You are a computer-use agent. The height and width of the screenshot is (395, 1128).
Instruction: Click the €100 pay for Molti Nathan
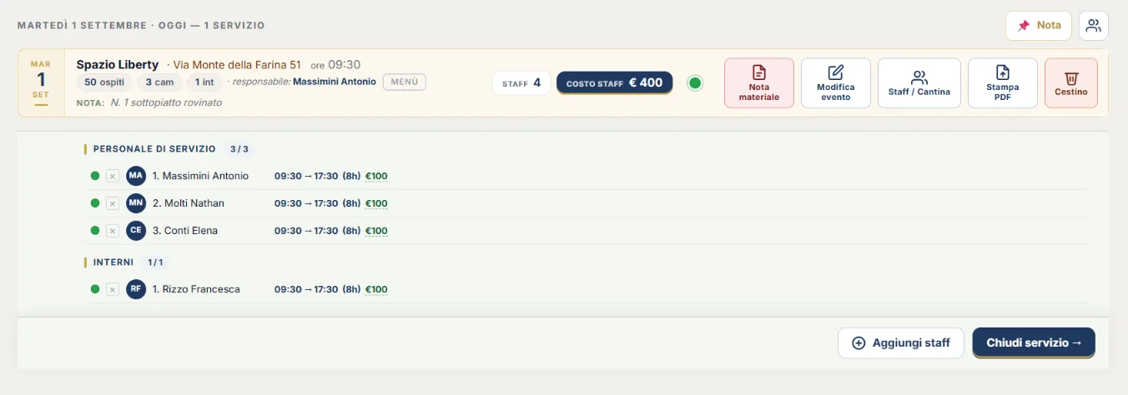pos(376,203)
